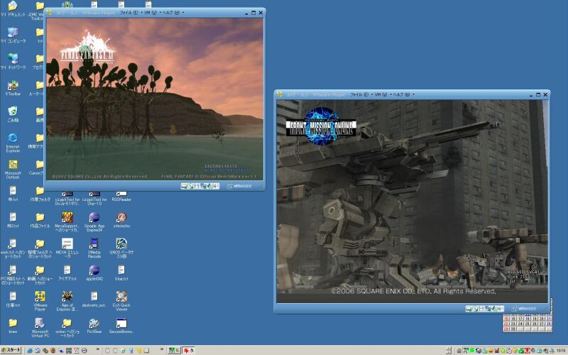Open the ファイル menu in Final Fantasy VMware window
The height and width of the screenshot is (355, 568).
coord(129,13)
